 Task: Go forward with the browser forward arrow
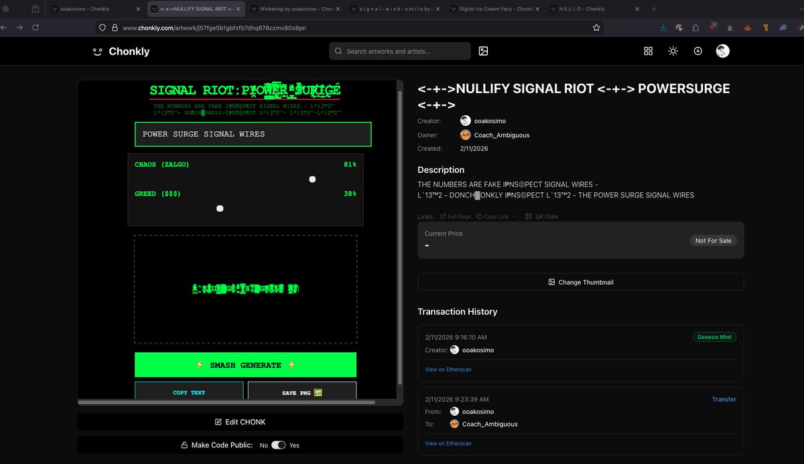tap(19, 27)
